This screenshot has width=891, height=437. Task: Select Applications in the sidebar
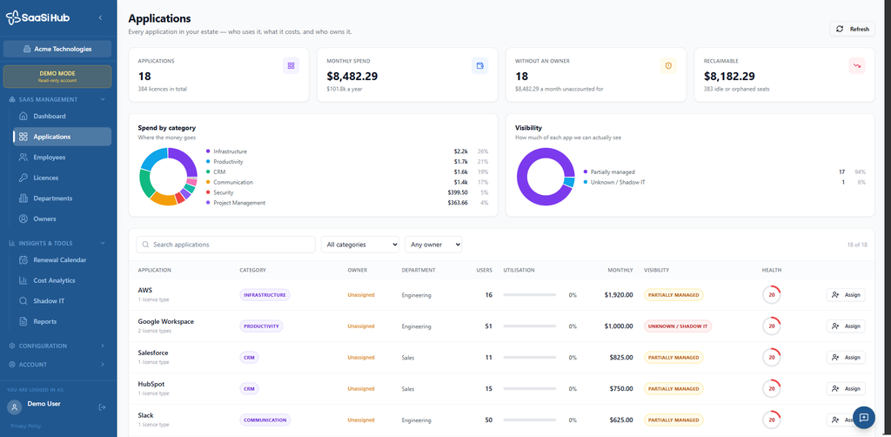click(x=63, y=137)
